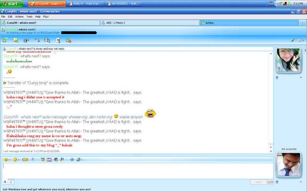Click the info icon in away notice
Screen dimensions: 307x192
pos(4,49)
